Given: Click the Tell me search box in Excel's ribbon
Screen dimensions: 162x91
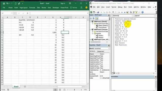Looking at the screenshot, I should point(74,8).
